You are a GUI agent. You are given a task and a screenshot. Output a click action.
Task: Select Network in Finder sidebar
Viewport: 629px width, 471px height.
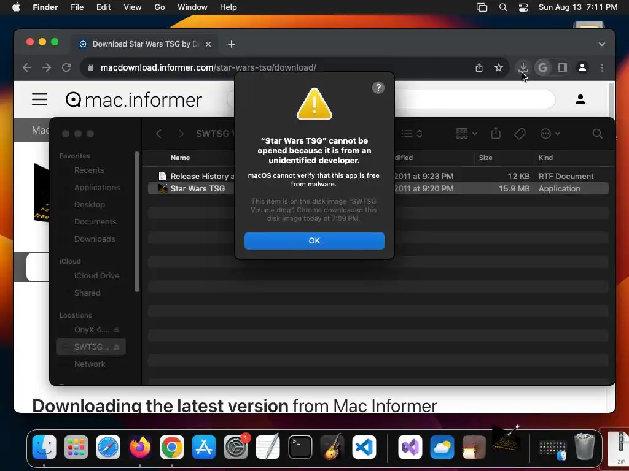tap(90, 364)
